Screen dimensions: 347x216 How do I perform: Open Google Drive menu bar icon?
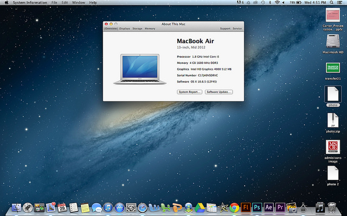click(248, 3)
